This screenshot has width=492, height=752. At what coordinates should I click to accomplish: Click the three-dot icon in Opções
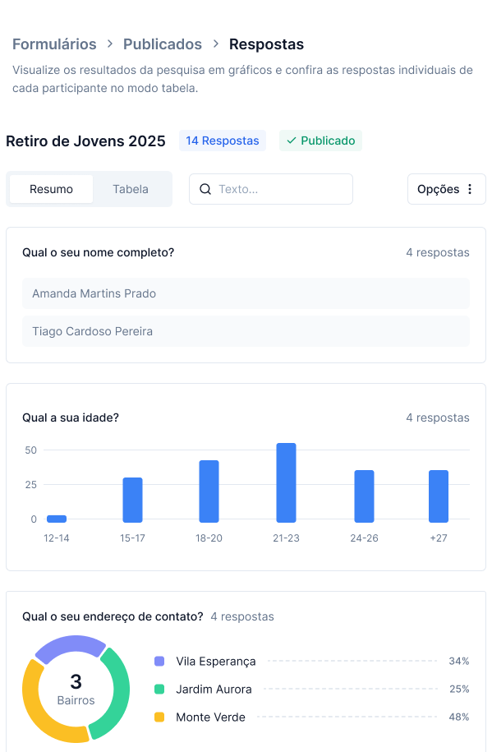[x=470, y=189]
